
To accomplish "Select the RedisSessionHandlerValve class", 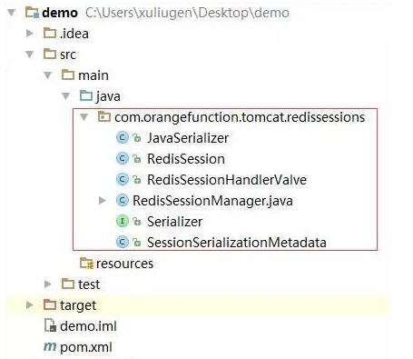I will (x=227, y=180).
